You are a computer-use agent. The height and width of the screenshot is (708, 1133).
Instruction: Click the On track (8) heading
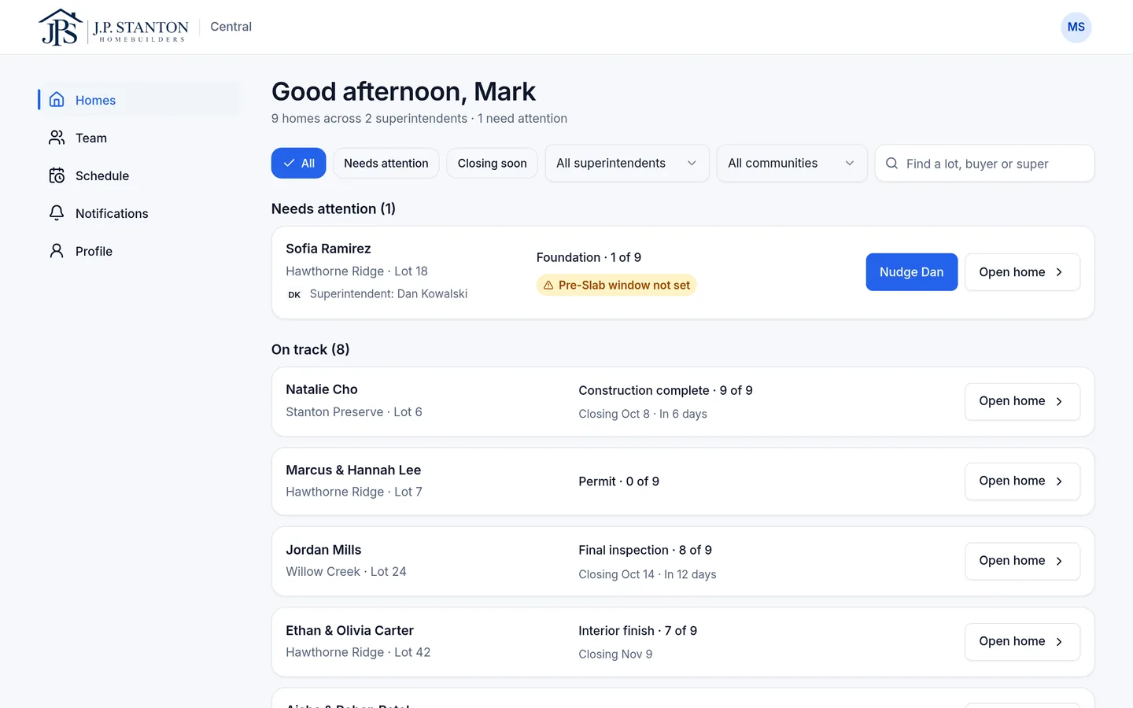click(310, 349)
